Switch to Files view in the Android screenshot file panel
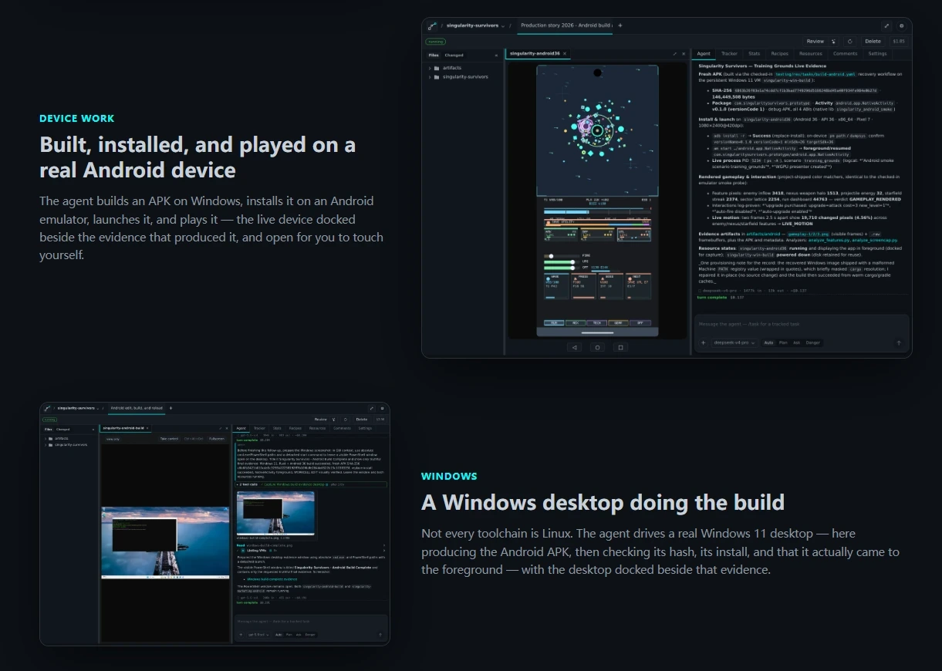This screenshot has height=671, width=942. pyautogui.click(x=434, y=55)
